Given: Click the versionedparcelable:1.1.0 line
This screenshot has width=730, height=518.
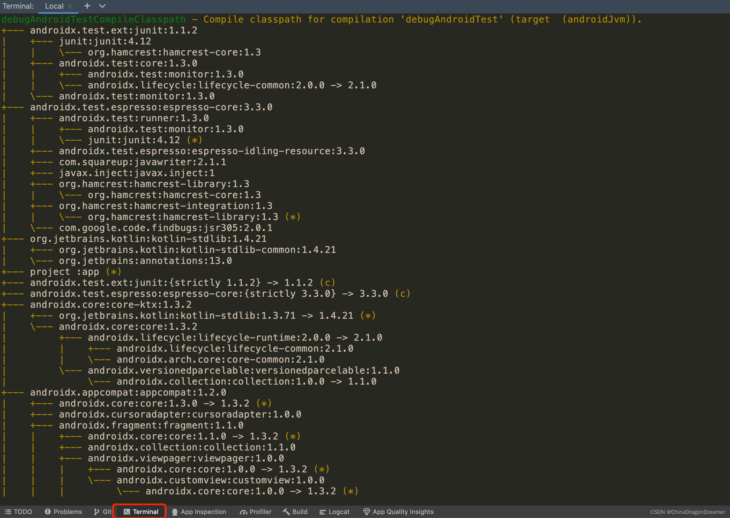Looking at the screenshot, I should (244, 370).
